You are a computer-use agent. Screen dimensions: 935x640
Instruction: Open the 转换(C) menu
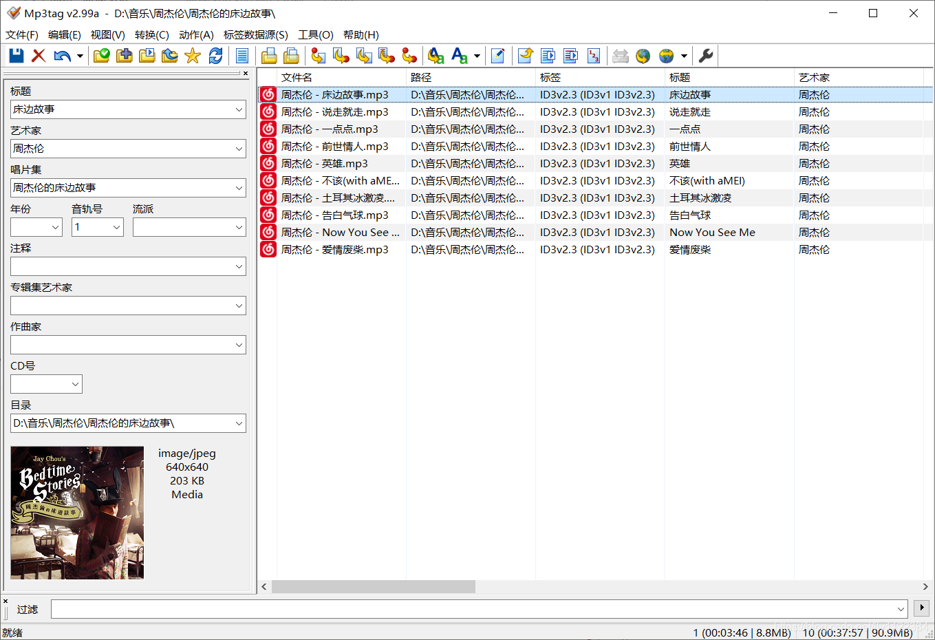151,34
